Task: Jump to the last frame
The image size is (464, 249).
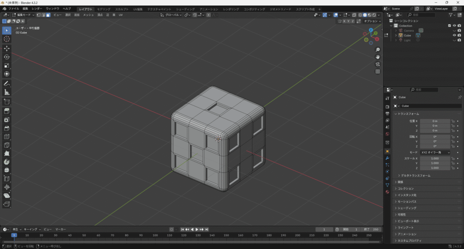Action: coord(207,230)
